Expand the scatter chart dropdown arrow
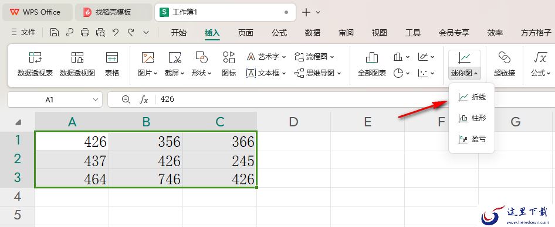Viewport: 555px width, 227px height. point(432,74)
